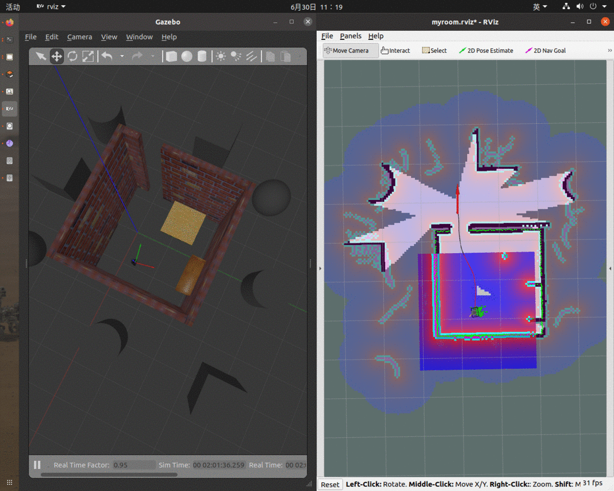Add a spot light in Gazebo
Image resolution: width=614 pixels, height=491 pixels.
(x=236, y=56)
